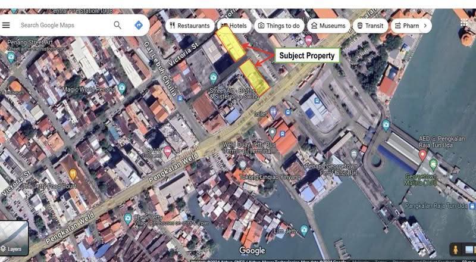Select the Pharmacies chip

(406, 26)
